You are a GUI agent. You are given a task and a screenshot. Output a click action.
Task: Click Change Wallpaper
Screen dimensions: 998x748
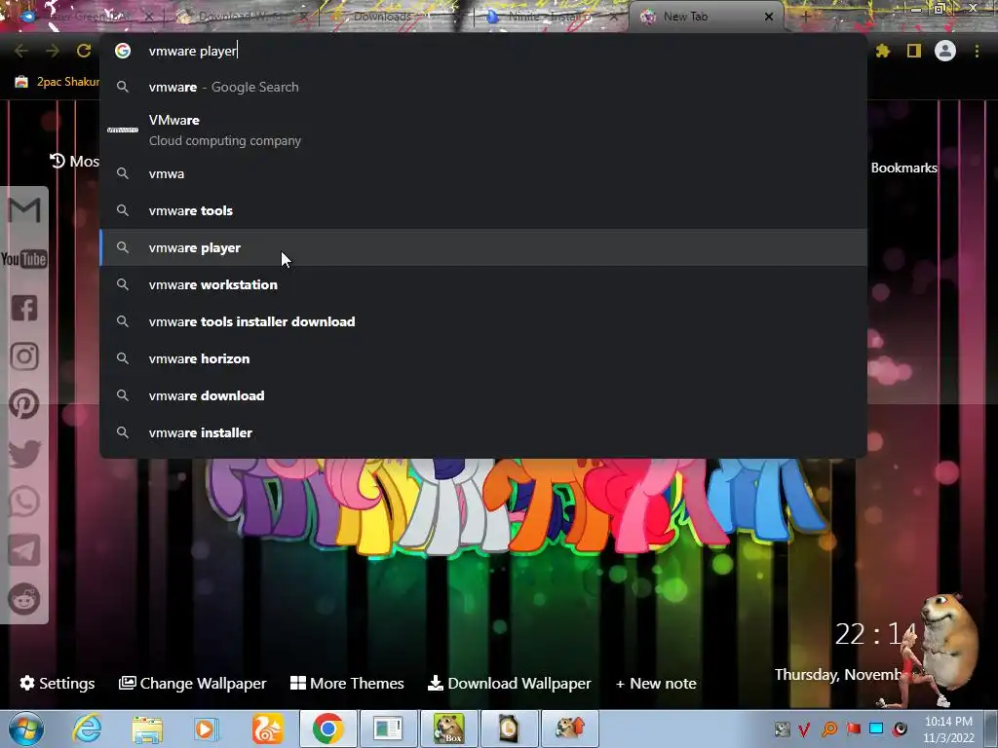[x=193, y=683]
